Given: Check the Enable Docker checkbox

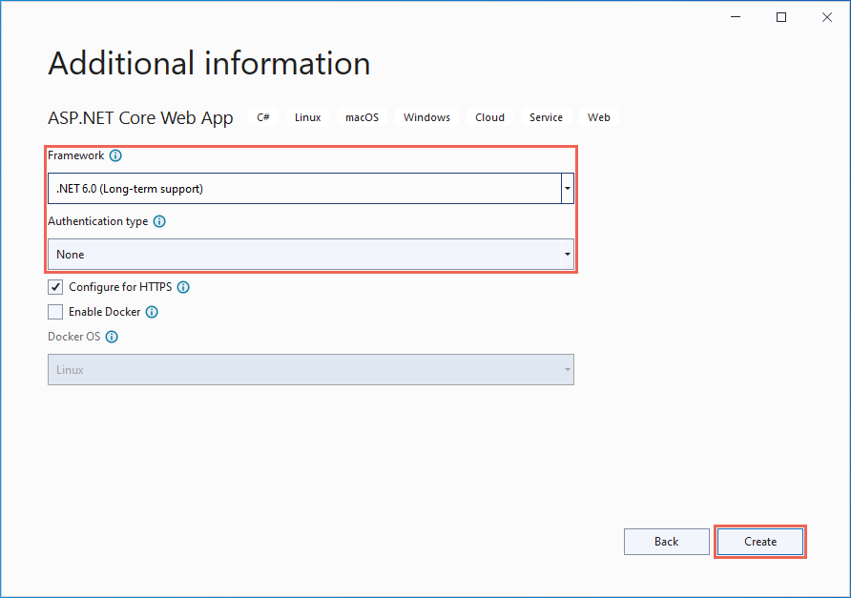Looking at the screenshot, I should (x=55, y=312).
